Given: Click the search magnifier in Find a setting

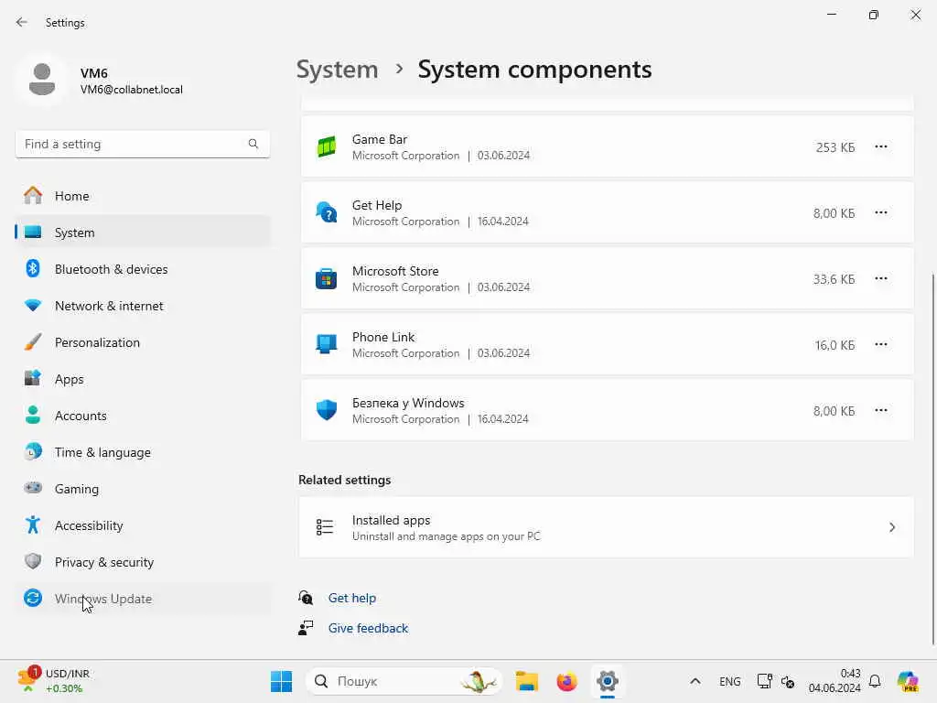Looking at the screenshot, I should 253,144.
